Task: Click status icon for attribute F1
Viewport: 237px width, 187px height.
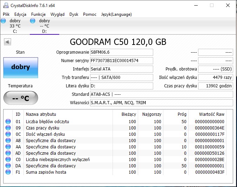Action: tap(8, 172)
